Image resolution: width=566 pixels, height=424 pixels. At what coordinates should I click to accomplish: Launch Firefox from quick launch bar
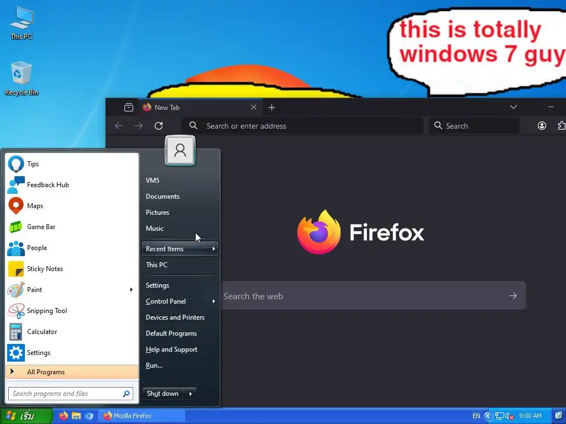point(64,416)
